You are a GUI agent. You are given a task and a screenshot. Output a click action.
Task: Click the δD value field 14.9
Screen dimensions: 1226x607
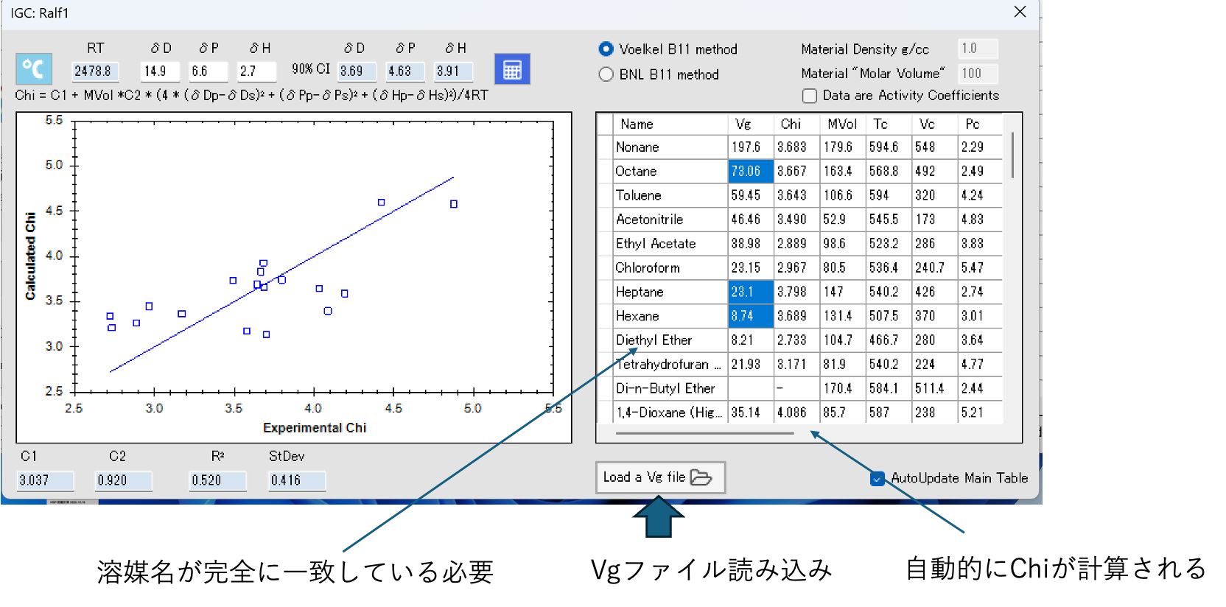tap(160, 71)
